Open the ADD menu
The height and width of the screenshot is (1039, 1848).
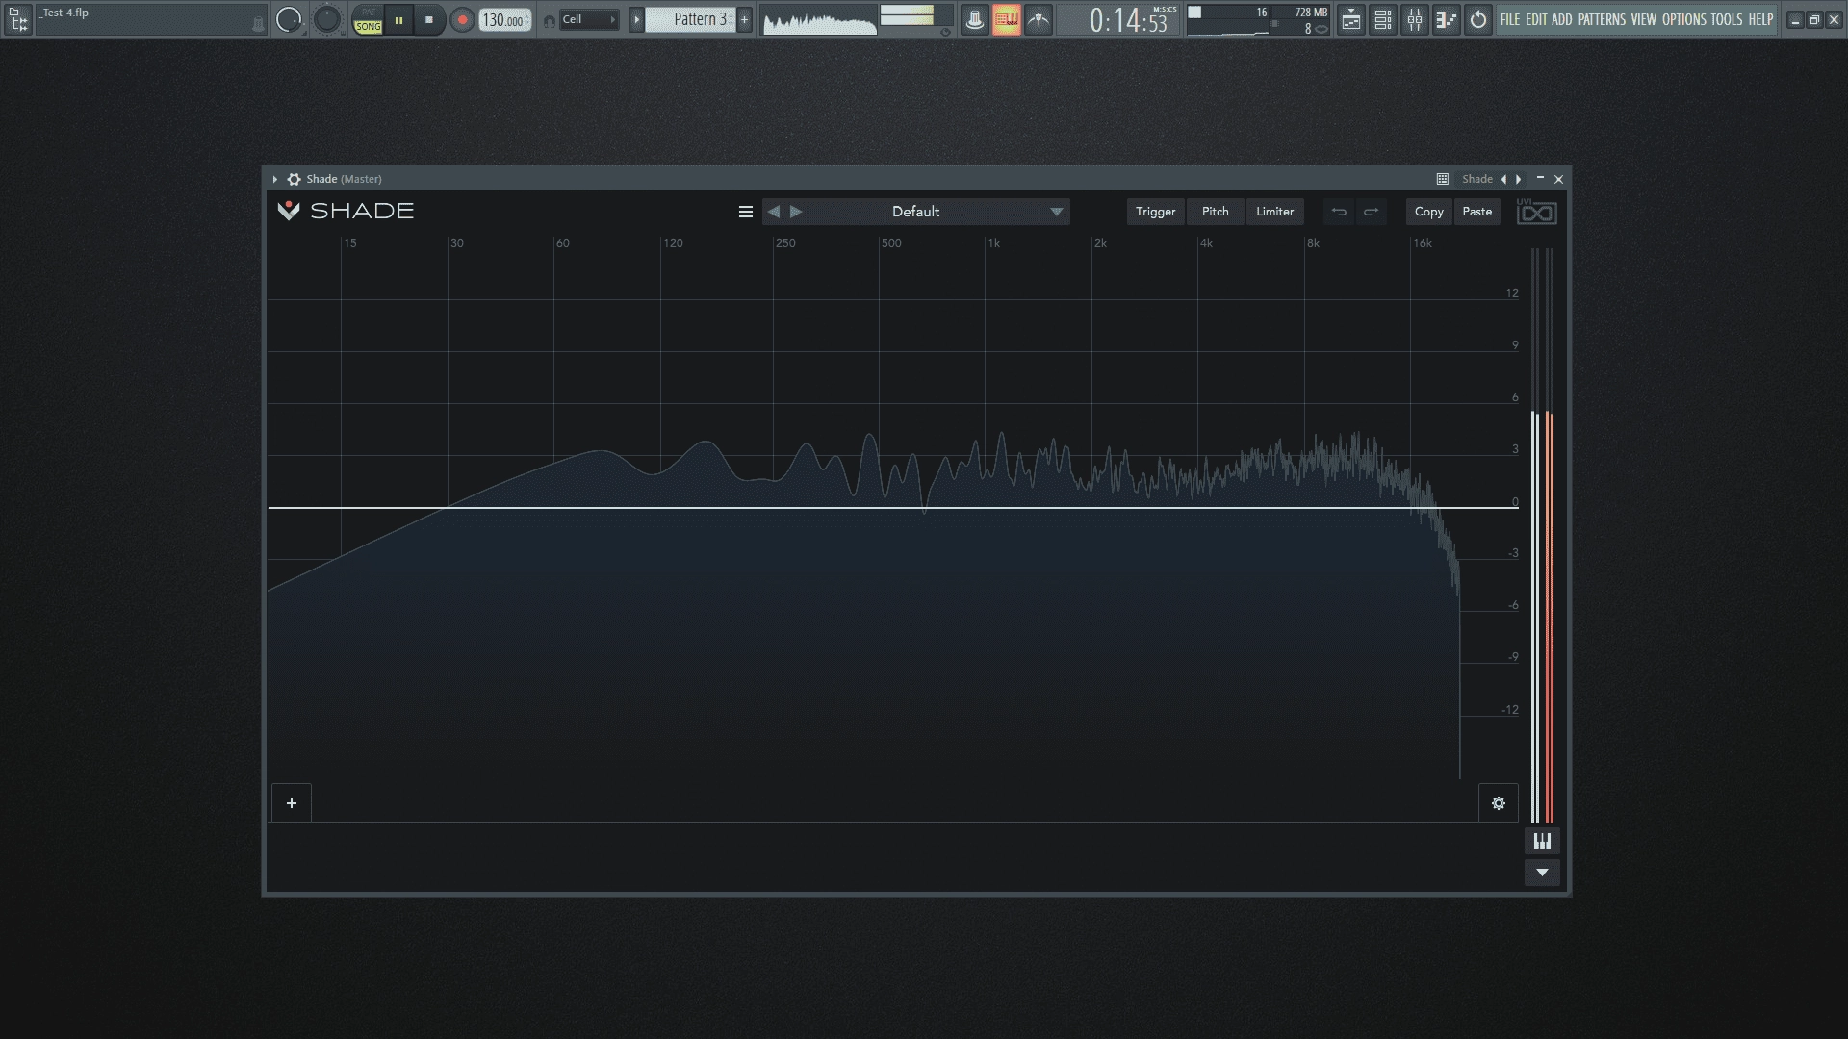click(1561, 19)
